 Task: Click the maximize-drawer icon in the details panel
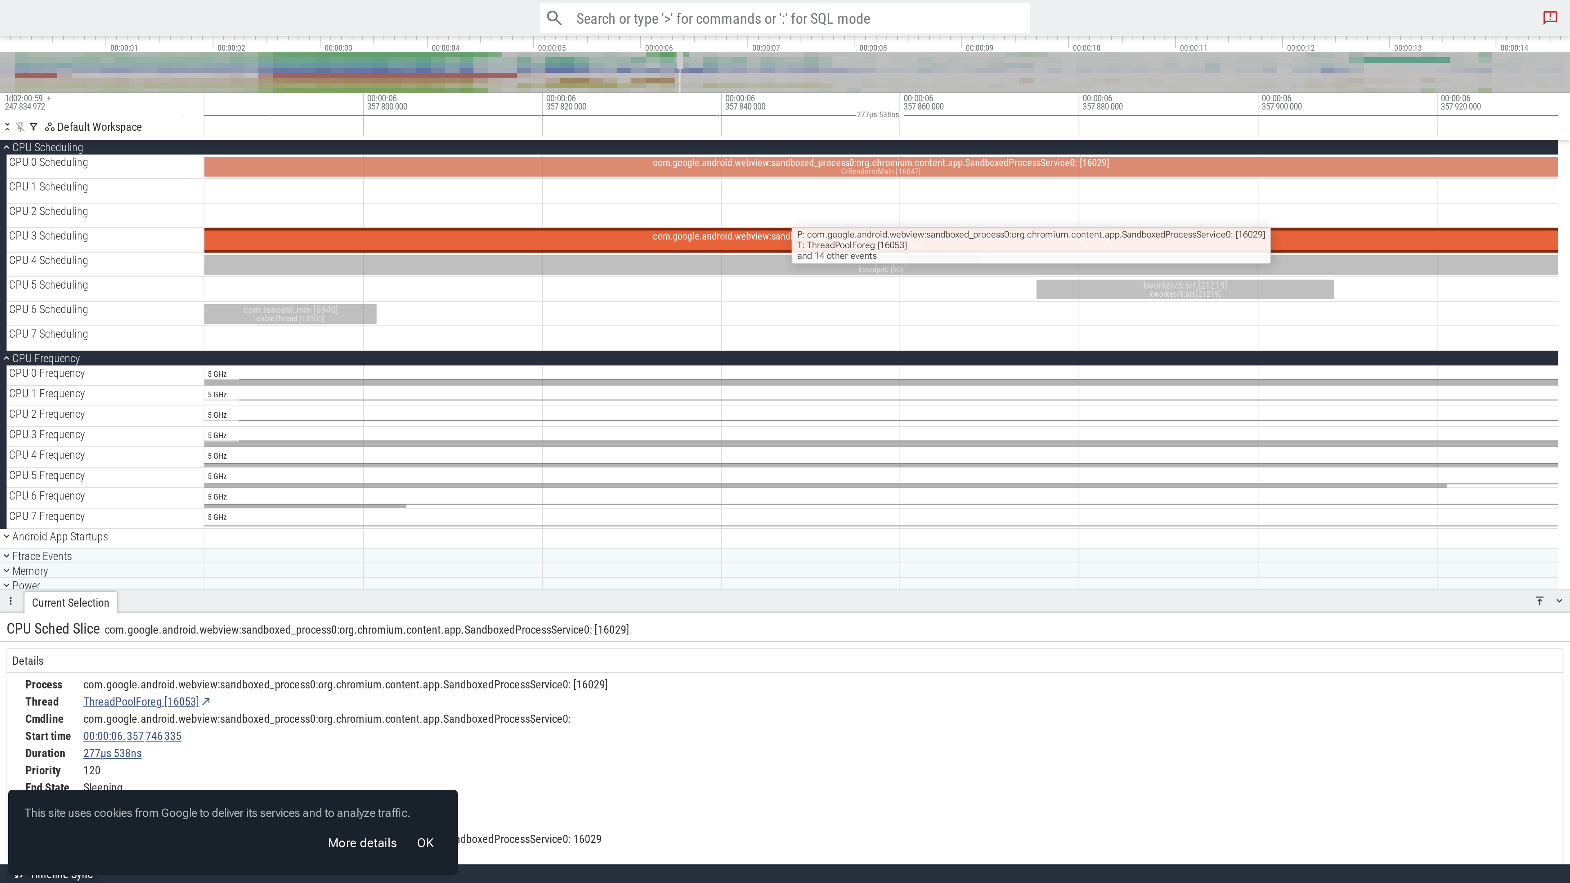(1539, 601)
